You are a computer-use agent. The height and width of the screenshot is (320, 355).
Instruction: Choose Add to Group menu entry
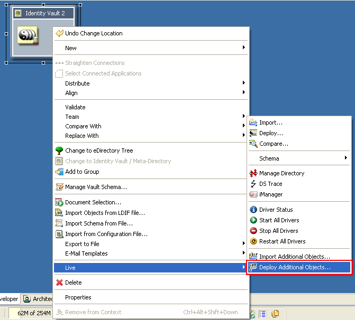[151, 172]
